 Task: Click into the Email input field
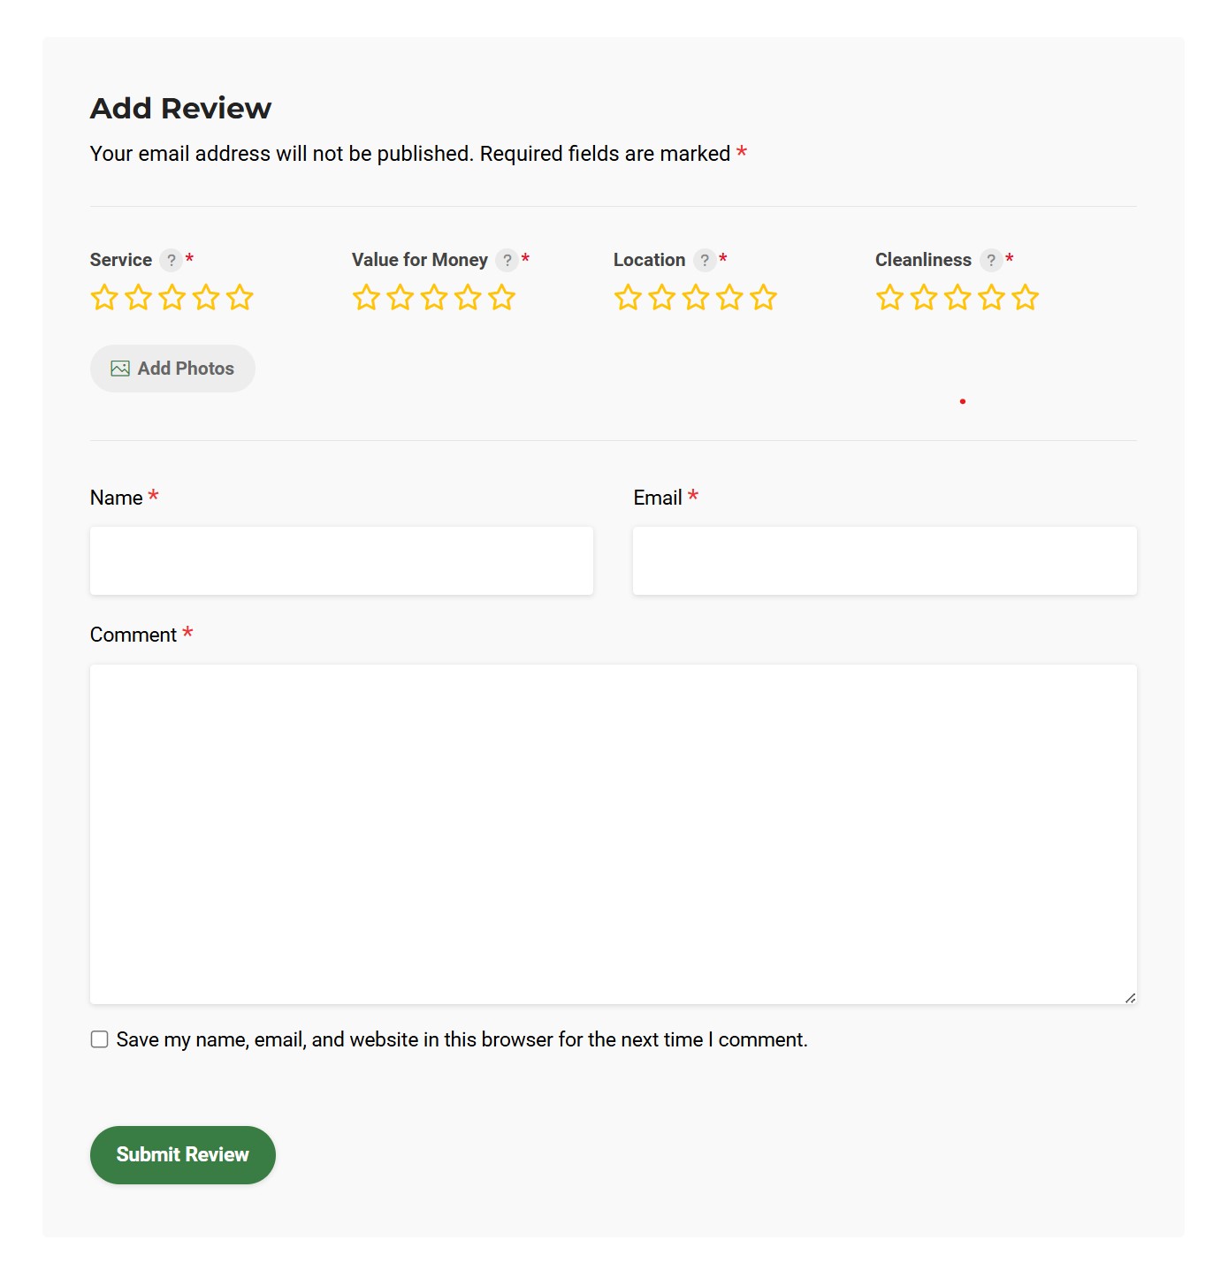point(884,561)
